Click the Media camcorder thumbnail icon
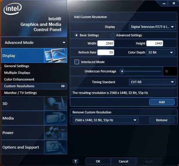The width and height of the screenshot is (179, 166). (x=56, y=118)
